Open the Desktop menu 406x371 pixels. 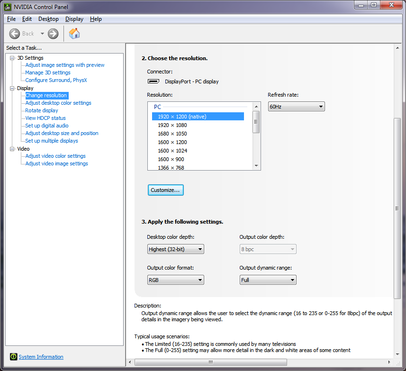point(48,19)
